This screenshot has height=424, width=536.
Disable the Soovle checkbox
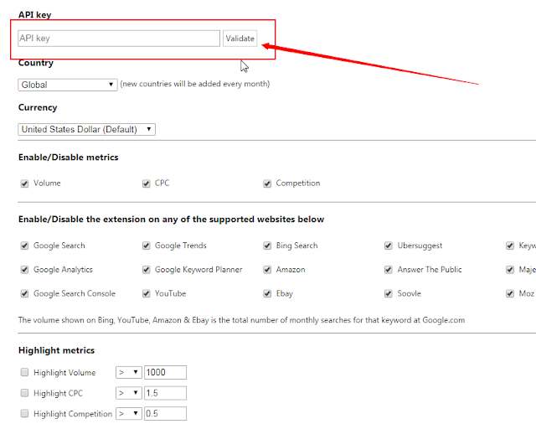(x=389, y=294)
